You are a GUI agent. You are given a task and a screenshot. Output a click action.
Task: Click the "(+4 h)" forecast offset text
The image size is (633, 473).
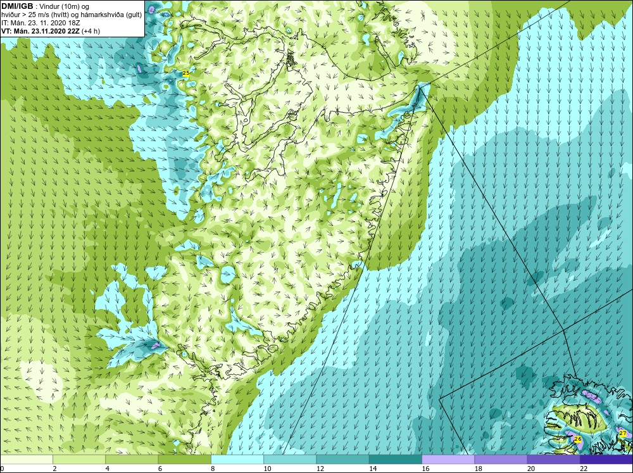point(91,31)
